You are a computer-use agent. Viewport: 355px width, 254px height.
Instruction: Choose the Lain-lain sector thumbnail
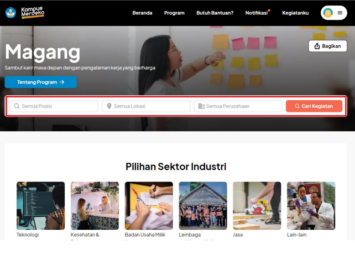coord(311,206)
